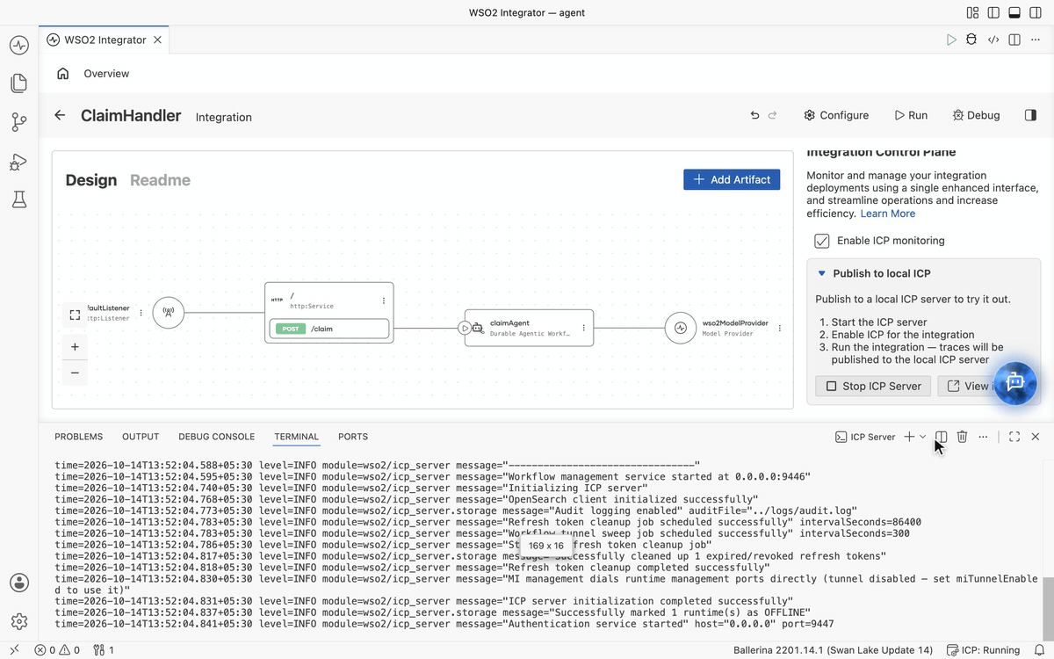Open the wso2ModelProvider node options menu
Viewport: 1054px width, 659px height.
779,328
